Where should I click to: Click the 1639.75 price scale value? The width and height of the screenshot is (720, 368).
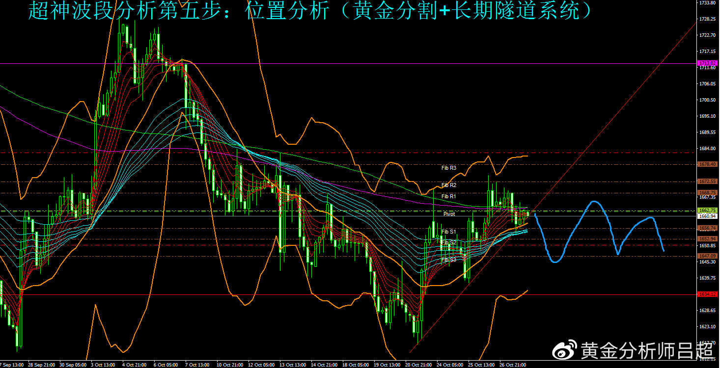(708, 278)
